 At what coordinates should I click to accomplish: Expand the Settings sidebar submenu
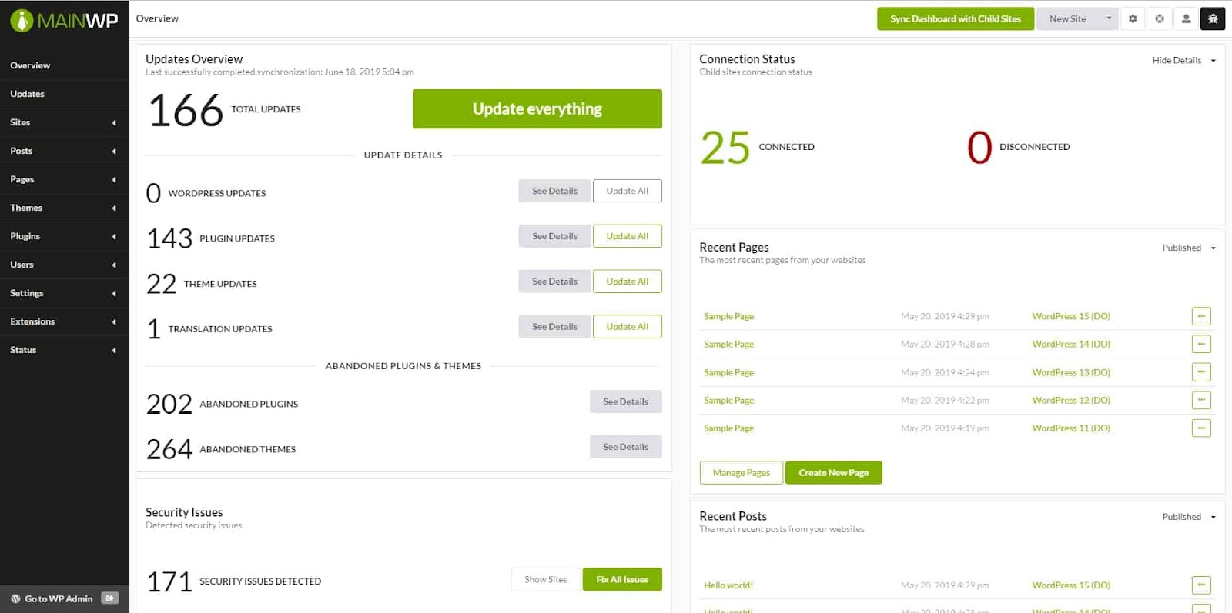click(114, 293)
